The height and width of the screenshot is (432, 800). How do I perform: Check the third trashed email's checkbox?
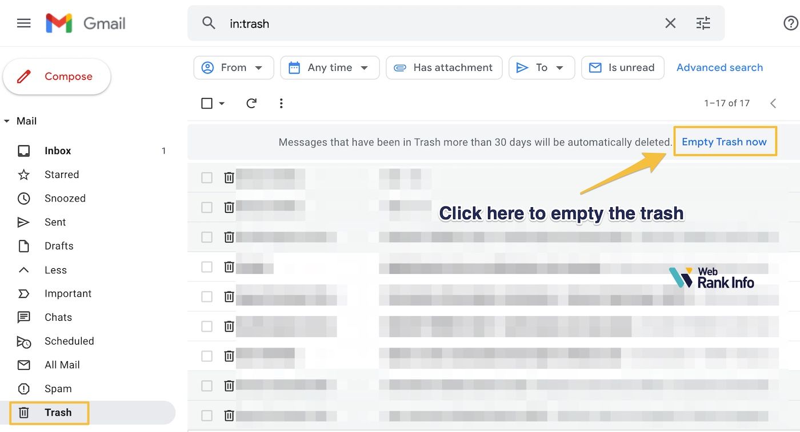point(207,237)
